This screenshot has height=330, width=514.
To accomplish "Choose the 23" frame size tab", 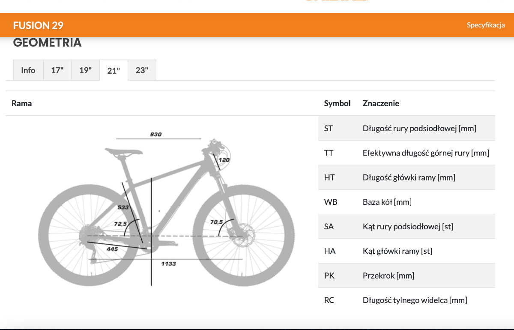I will (x=142, y=70).
